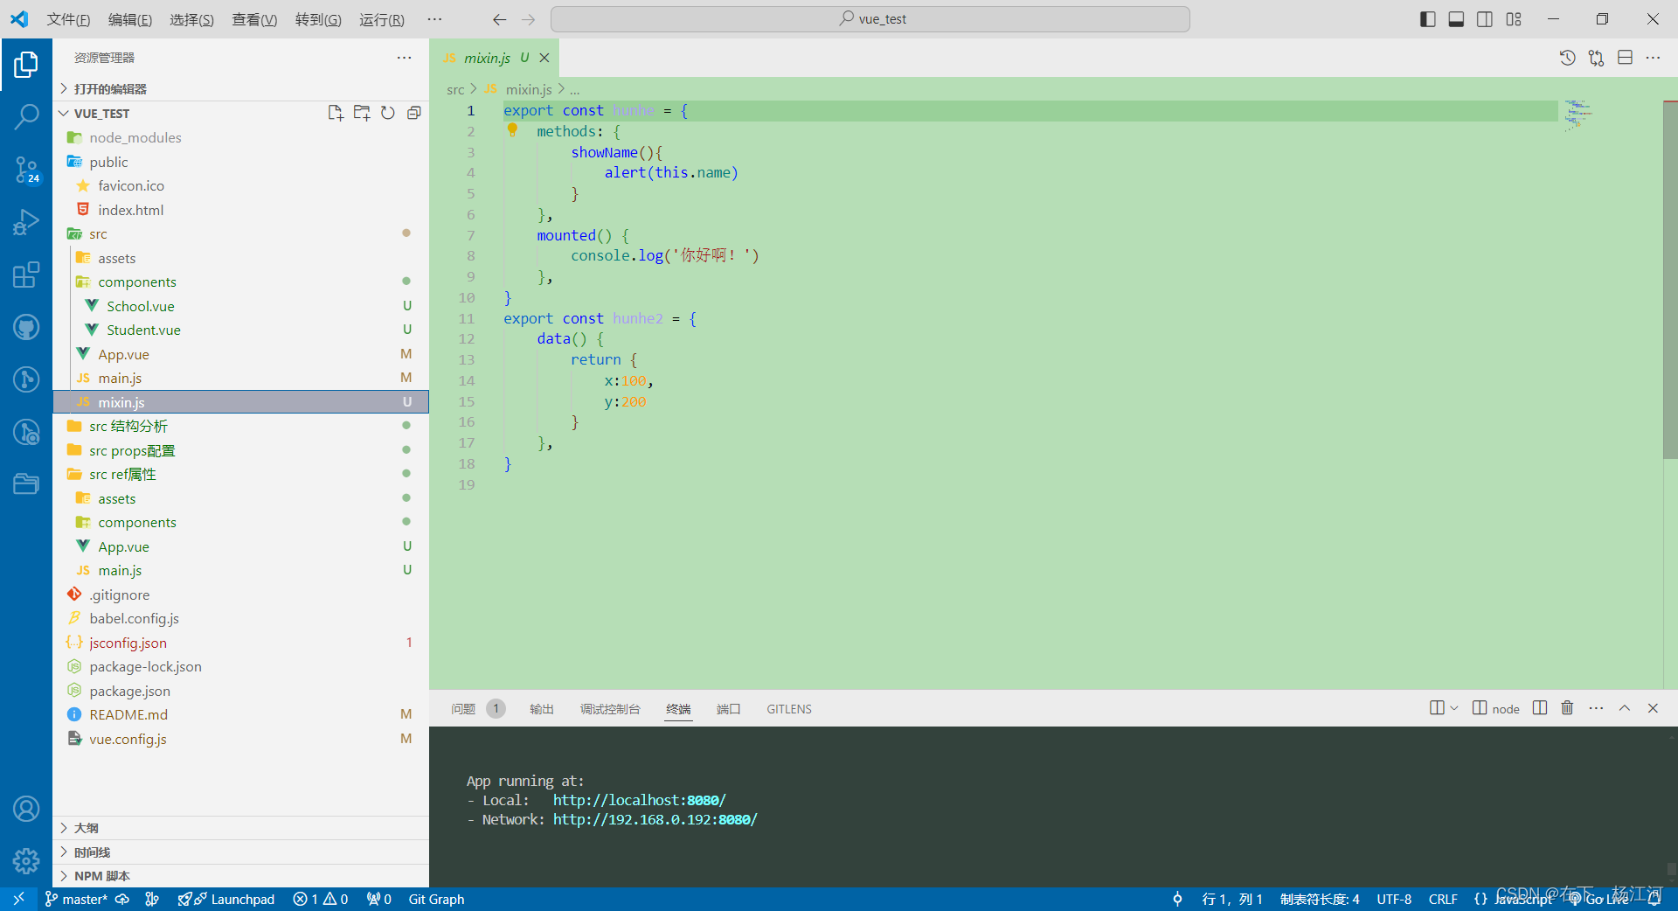Image resolution: width=1678 pixels, height=911 pixels.
Task: Open the 192.168.0.192:8080 network link
Action: (x=655, y=819)
